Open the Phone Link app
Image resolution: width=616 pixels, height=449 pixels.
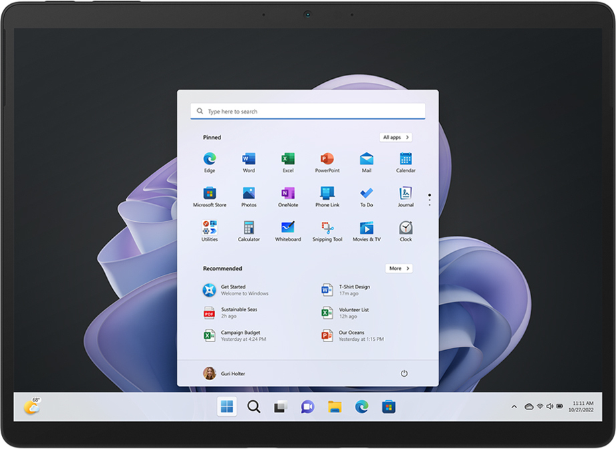(x=327, y=194)
